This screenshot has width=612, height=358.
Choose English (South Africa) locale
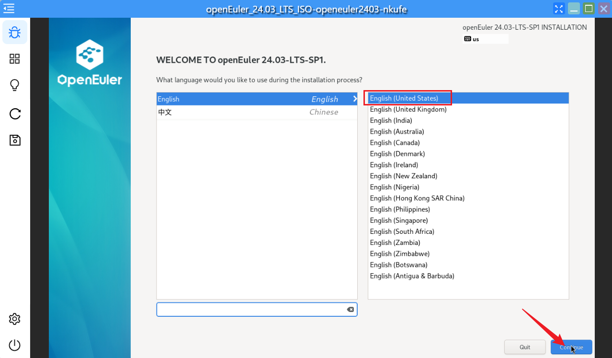click(468, 231)
